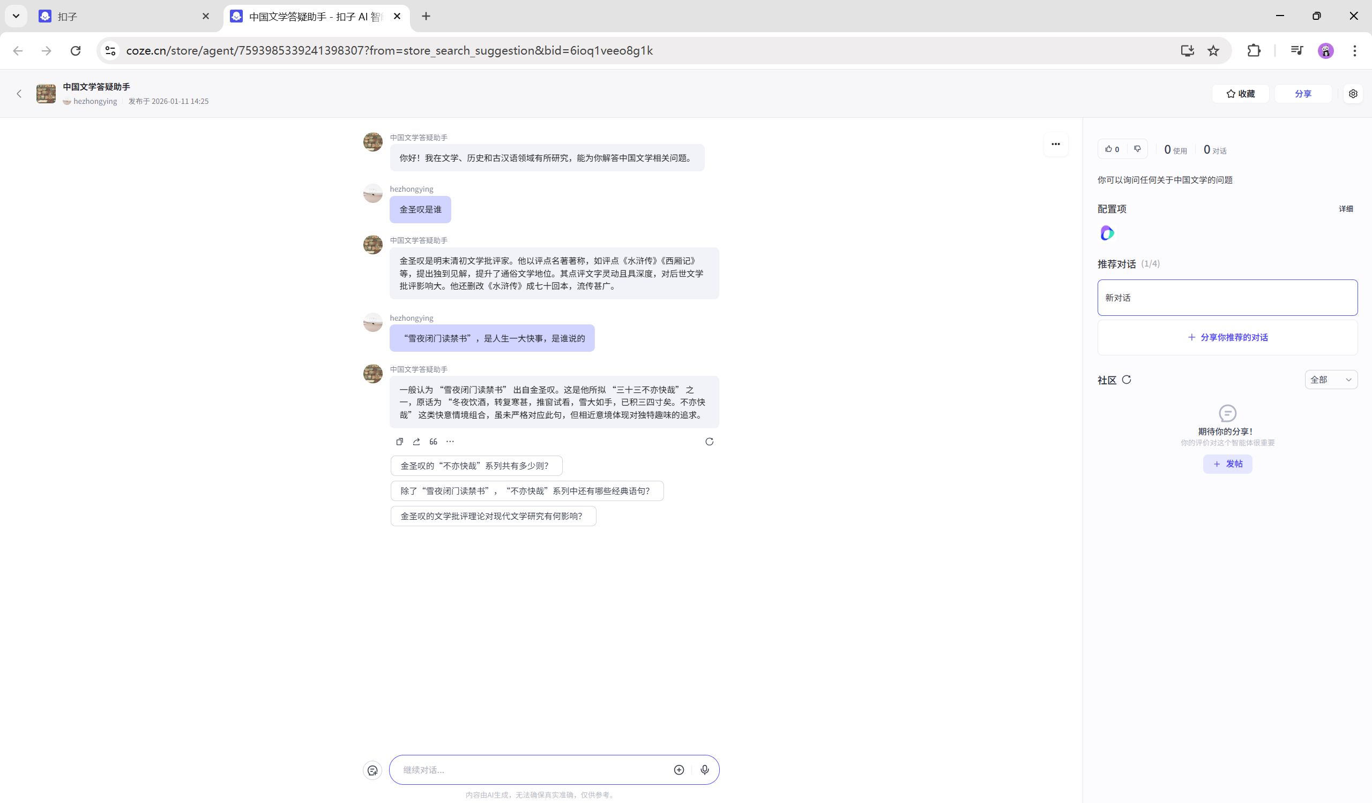The image size is (1372, 803).
Task: Dislike this agent with thumbs down
Action: tap(1137, 149)
